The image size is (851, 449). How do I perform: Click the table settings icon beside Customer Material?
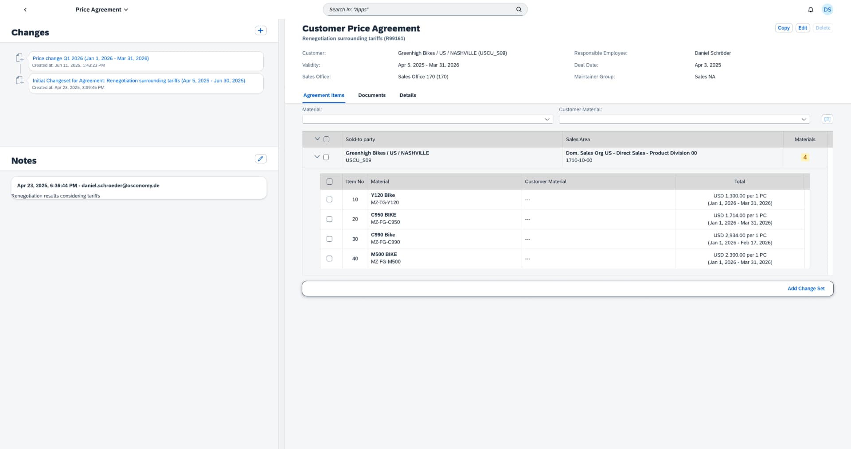827,119
